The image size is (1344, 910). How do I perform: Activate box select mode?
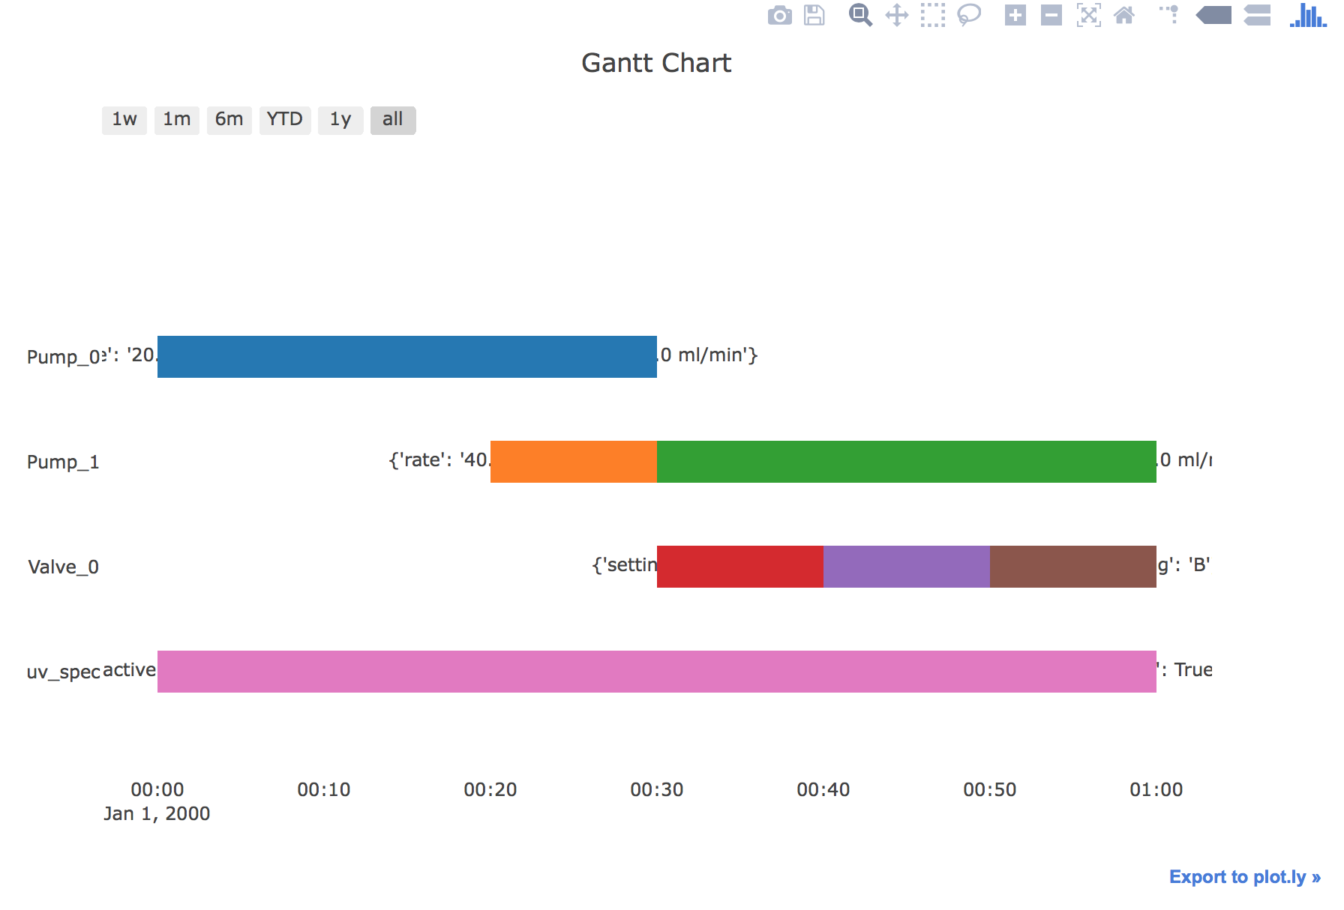coord(932,14)
